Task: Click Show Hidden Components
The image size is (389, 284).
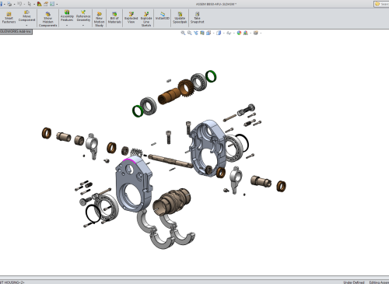Action: pos(47,19)
